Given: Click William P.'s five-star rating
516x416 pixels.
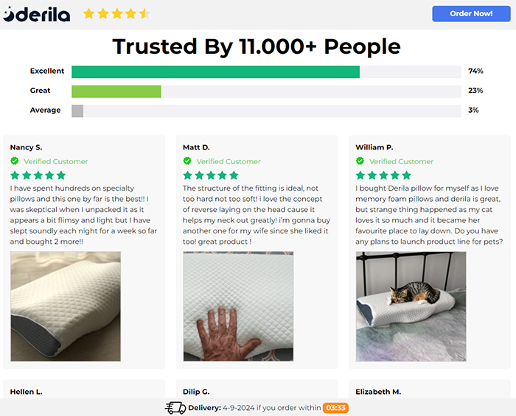Looking at the screenshot, I should tap(383, 175).
